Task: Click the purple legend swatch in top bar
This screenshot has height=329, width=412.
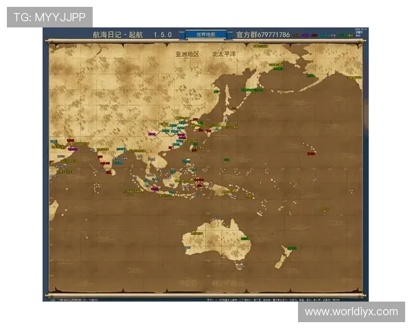Action: point(306,35)
